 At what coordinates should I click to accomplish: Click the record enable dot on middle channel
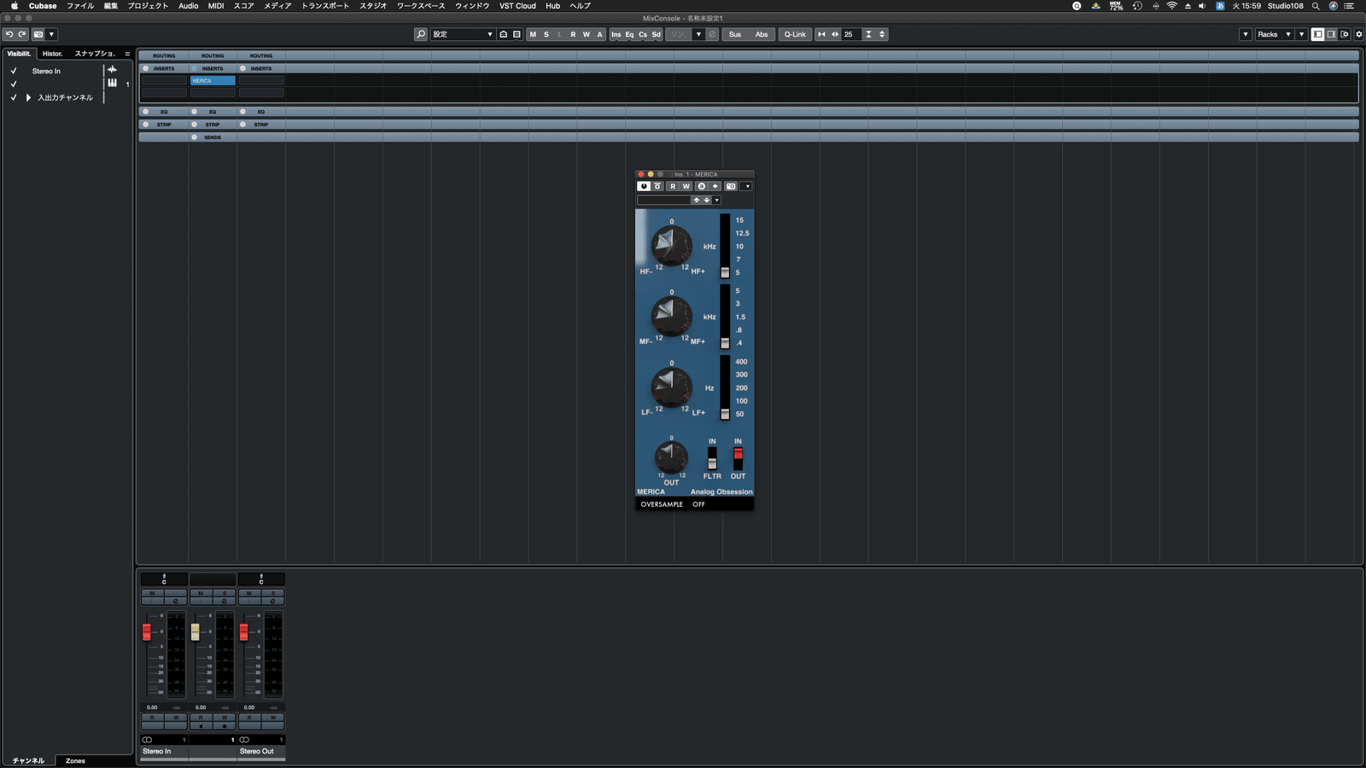click(x=225, y=726)
